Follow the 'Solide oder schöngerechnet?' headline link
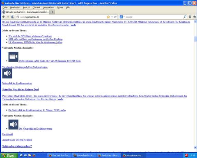Viewport: 197px width, 158px height. tap(17, 146)
